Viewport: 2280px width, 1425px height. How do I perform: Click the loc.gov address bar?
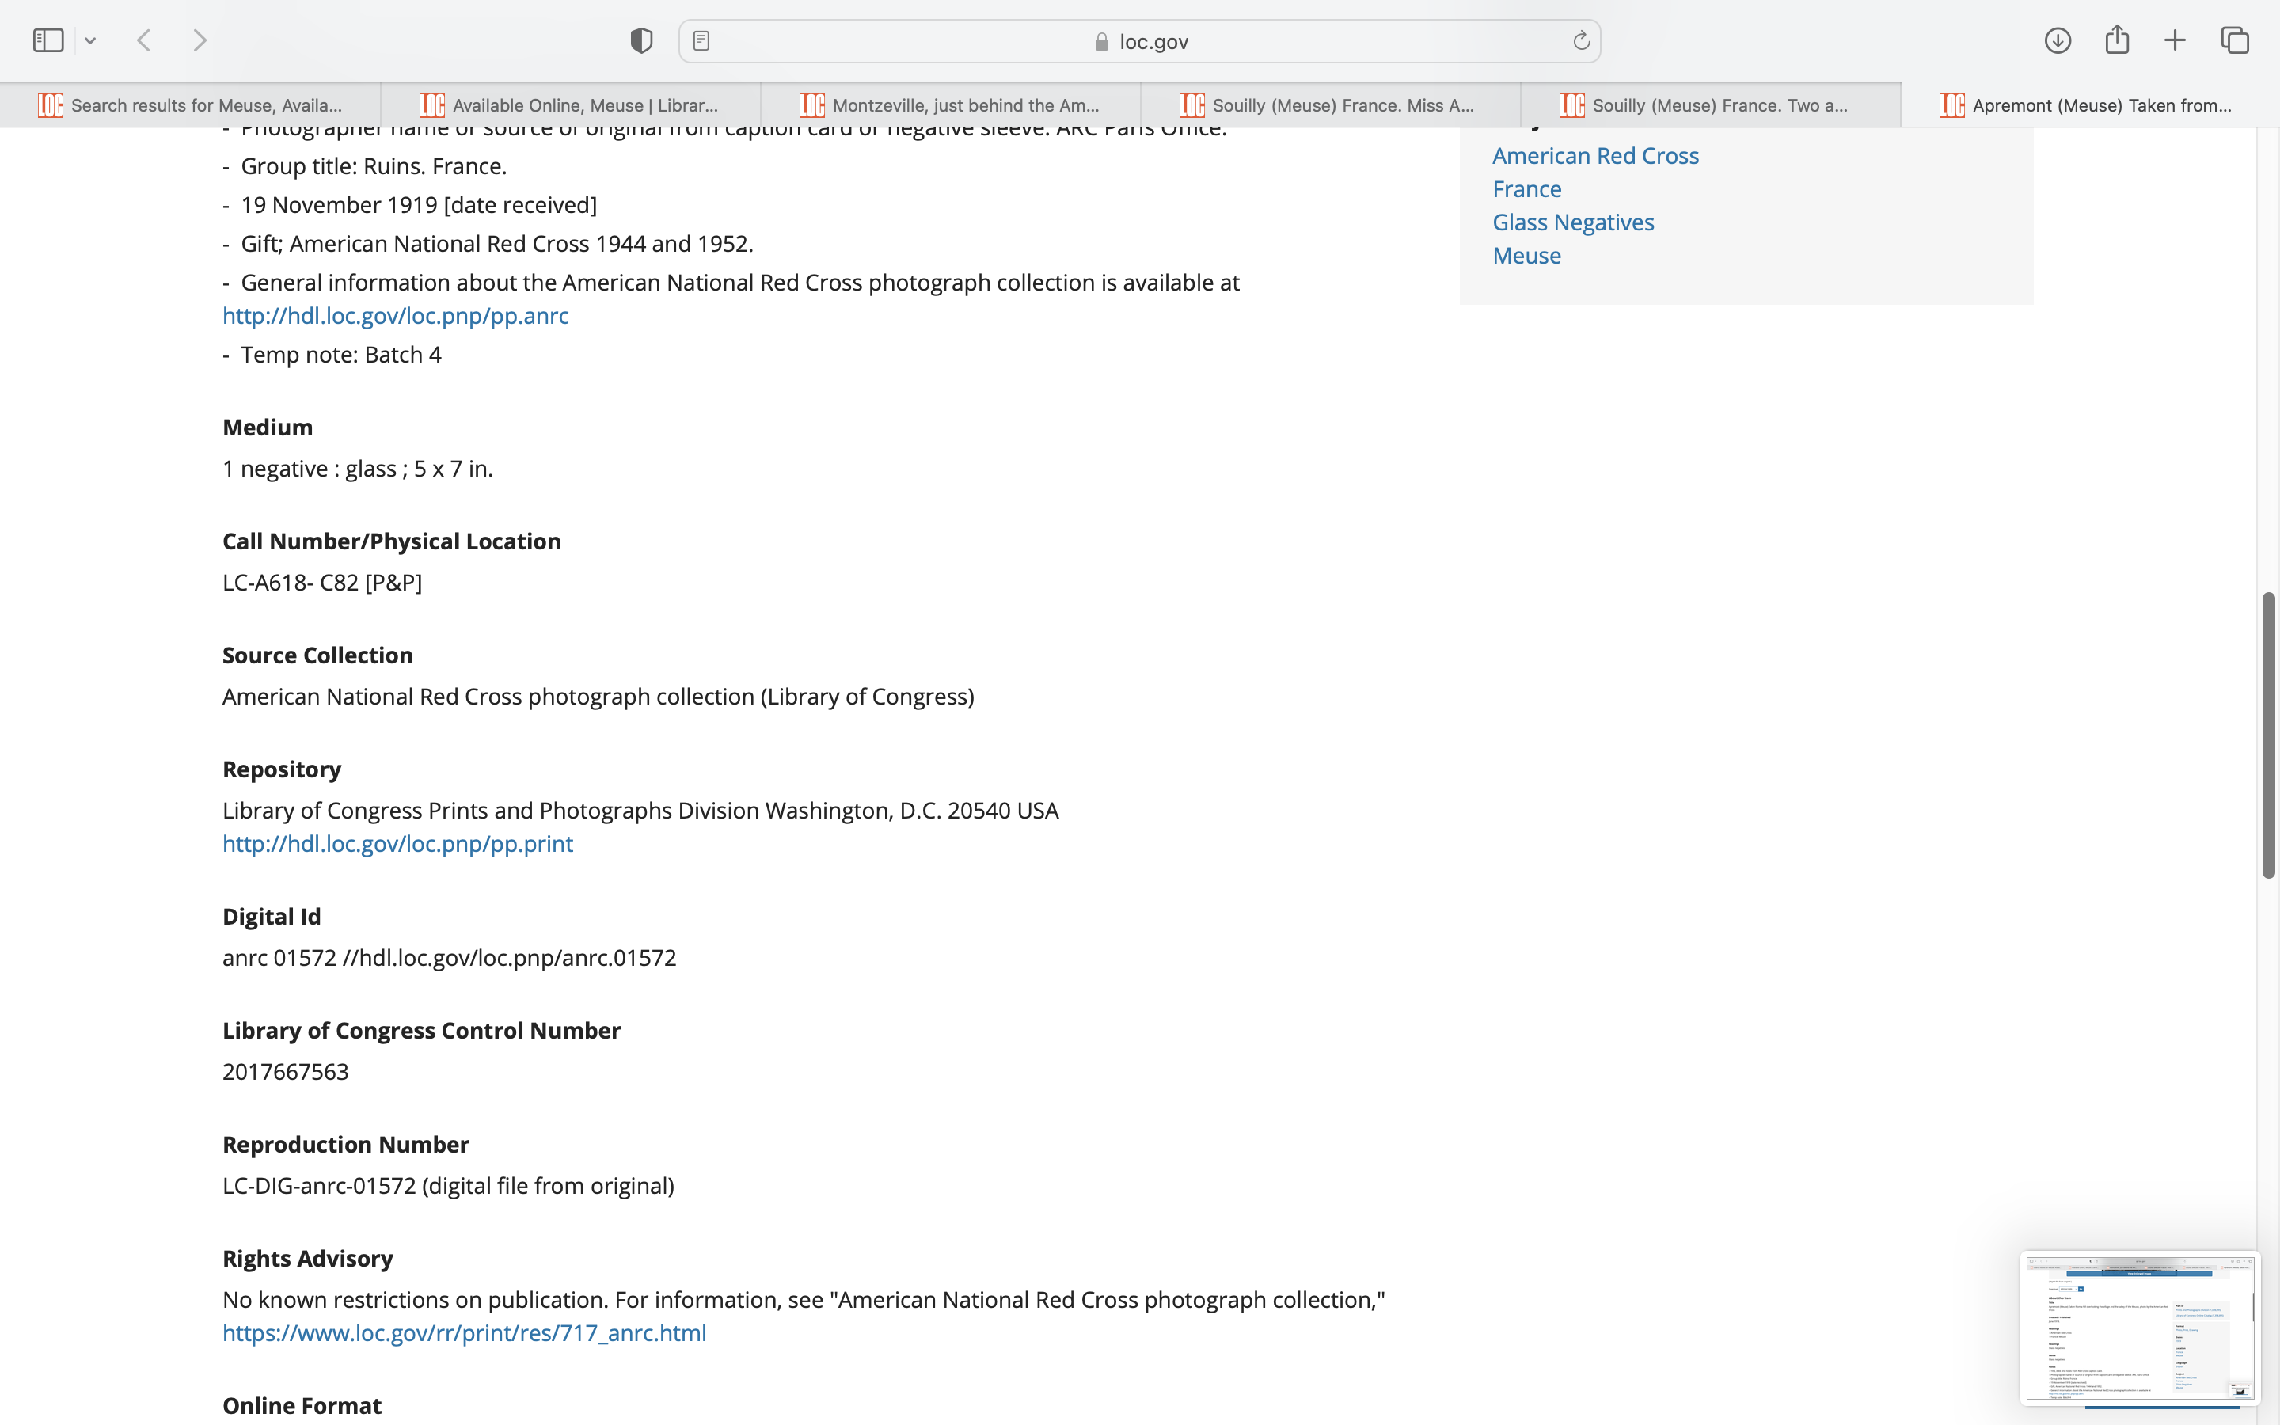tap(1140, 41)
